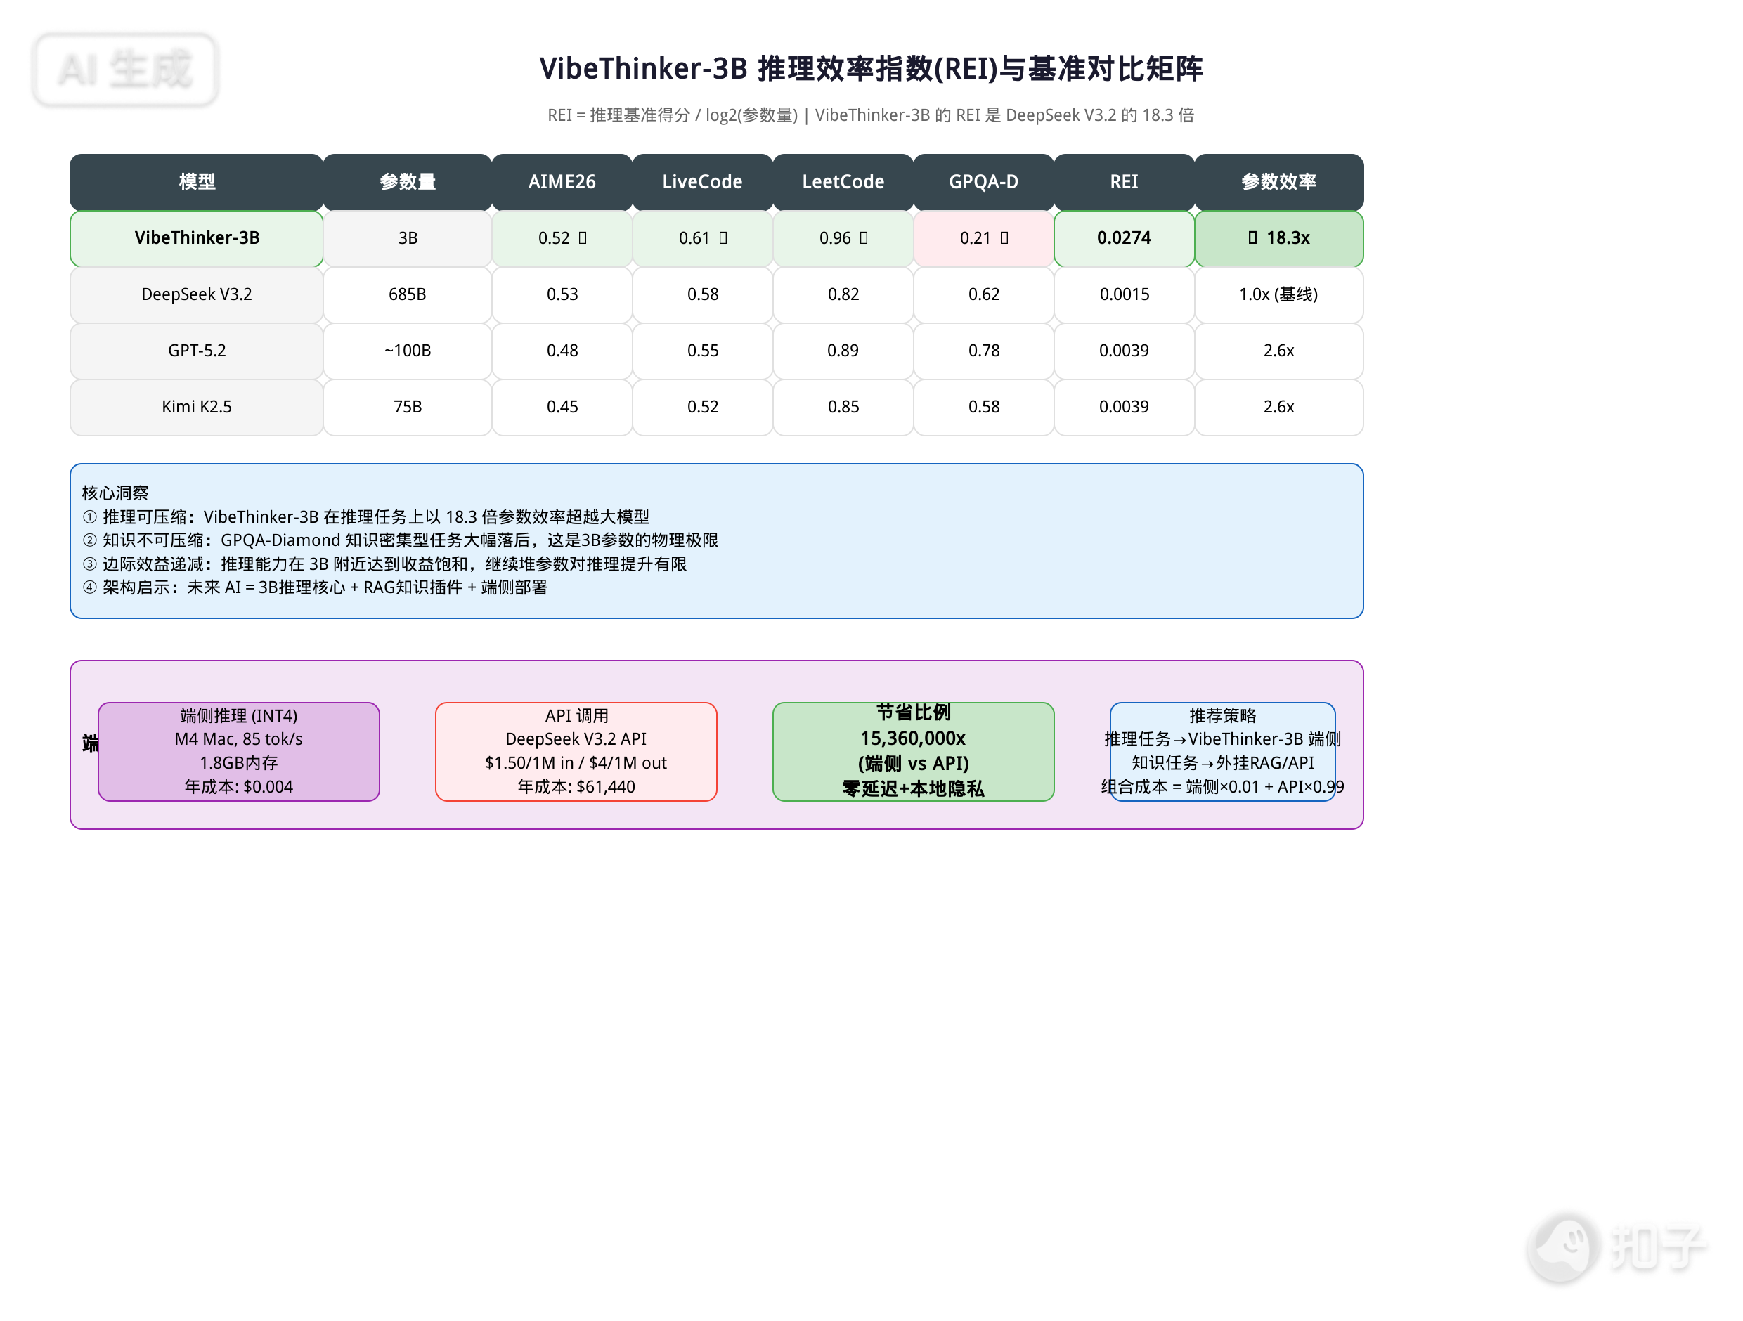Select the 'LiveCode' column header
The width and height of the screenshot is (1743, 1321).
point(702,182)
